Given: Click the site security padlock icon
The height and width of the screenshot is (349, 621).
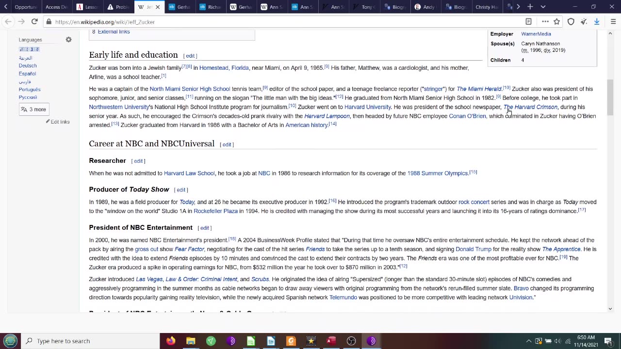Looking at the screenshot, I should pyautogui.click(x=49, y=22).
